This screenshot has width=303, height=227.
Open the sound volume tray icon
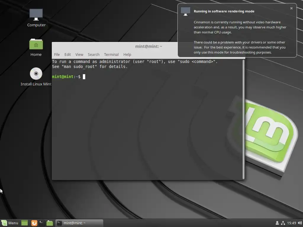300,223
